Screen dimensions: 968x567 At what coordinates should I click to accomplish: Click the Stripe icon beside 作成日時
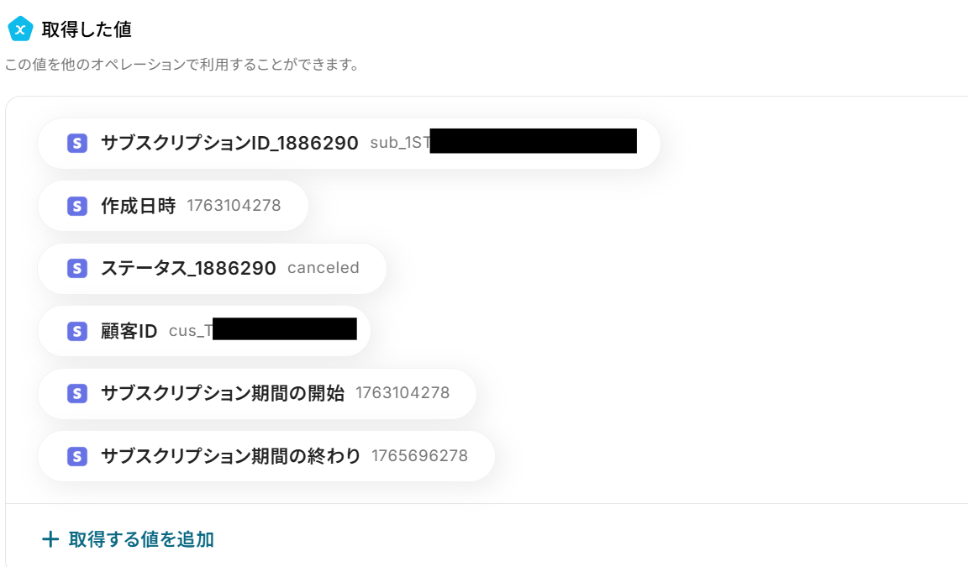[77, 206]
